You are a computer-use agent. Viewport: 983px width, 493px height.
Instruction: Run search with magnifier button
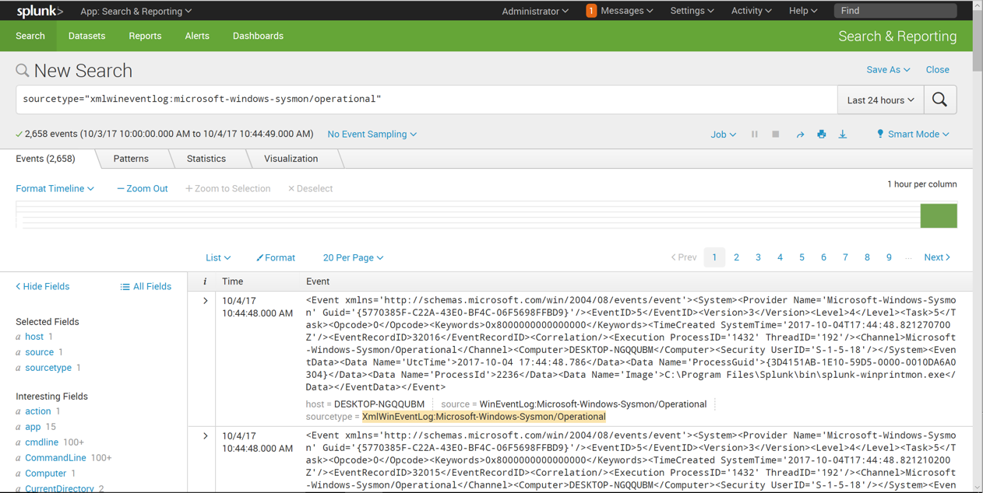[940, 100]
